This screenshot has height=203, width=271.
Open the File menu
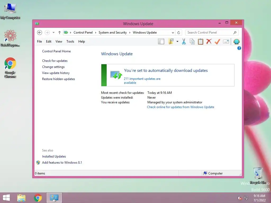click(x=39, y=41)
